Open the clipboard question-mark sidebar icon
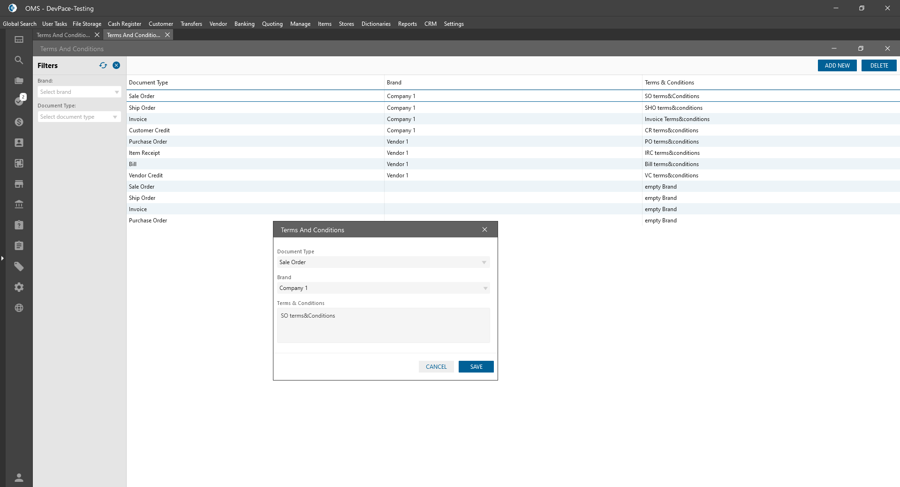The height and width of the screenshot is (487, 900). (19, 225)
